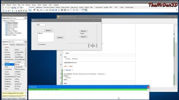Pick the TMainMenu component in palette

[35, 10]
